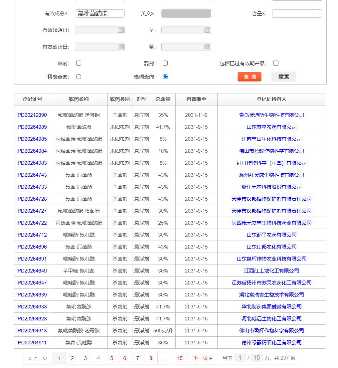This screenshot has width=338, height=368.
Task: Open calendar for 有效截止日 start date
Action: pos(121,47)
